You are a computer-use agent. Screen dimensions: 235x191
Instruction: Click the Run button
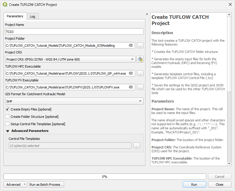[x=194, y=185]
